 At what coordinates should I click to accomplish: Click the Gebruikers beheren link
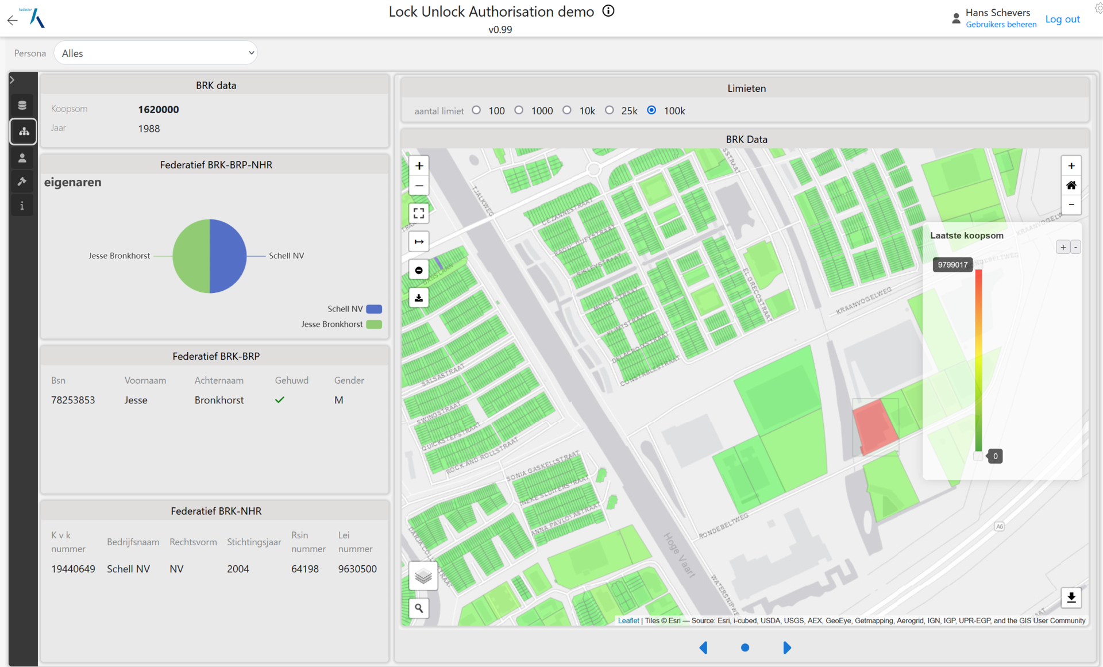tap(1001, 25)
